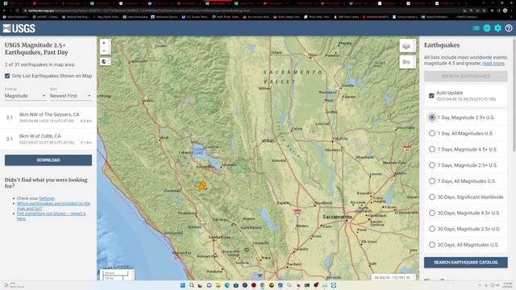
Task: Click Santa Rosa label on the map
Action: click(219, 237)
